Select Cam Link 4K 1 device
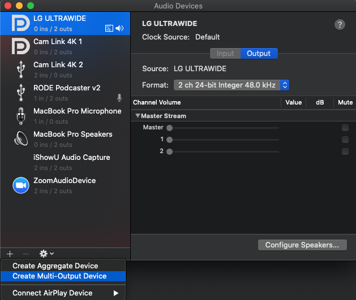 click(65, 46)
